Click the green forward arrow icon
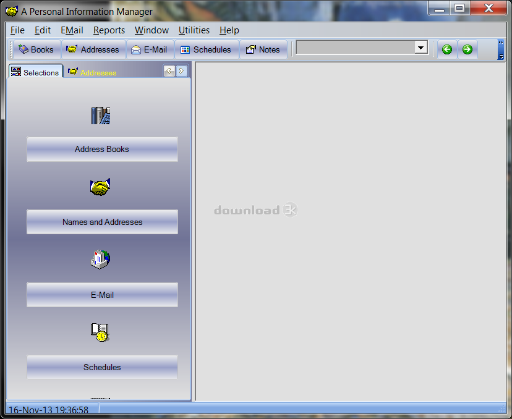This screenshot has height=419, width=512. 467,49
